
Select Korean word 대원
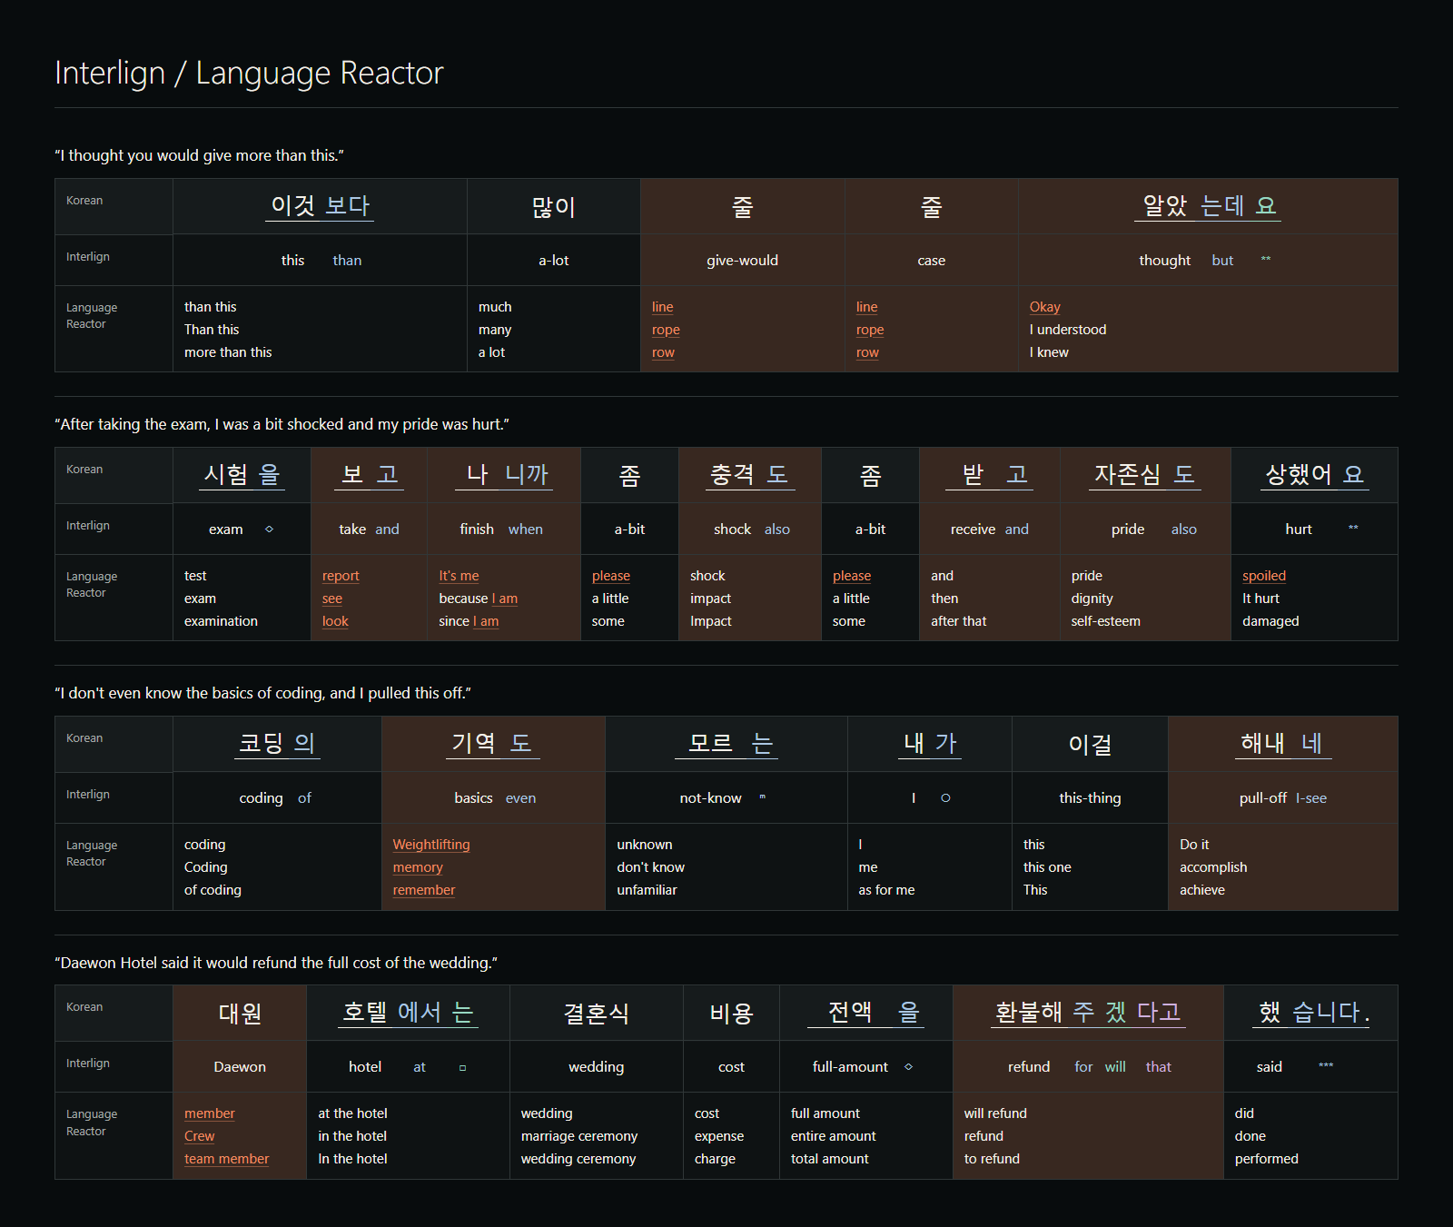(240, 1014)
